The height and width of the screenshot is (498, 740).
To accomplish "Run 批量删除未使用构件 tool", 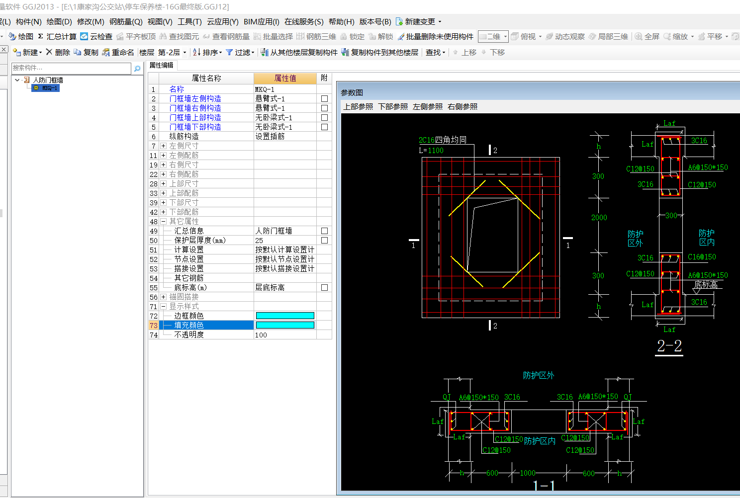I will point(435,36).
